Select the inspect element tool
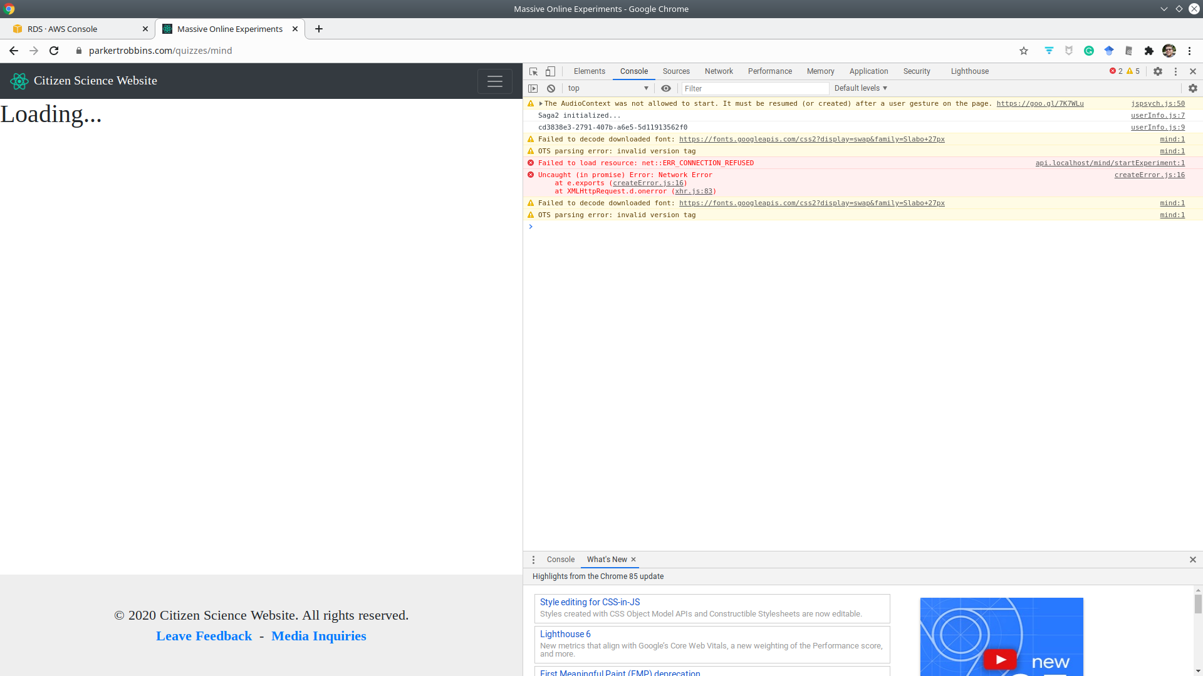Screen dimensions: 1203x676 [533, 71]
